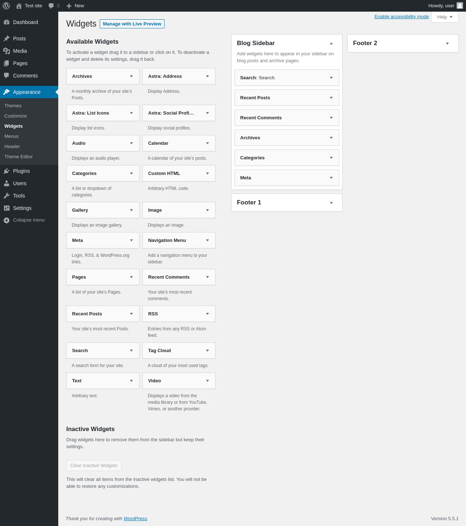
Task: Open the user avatar icon
Action: tap(460, 5)
